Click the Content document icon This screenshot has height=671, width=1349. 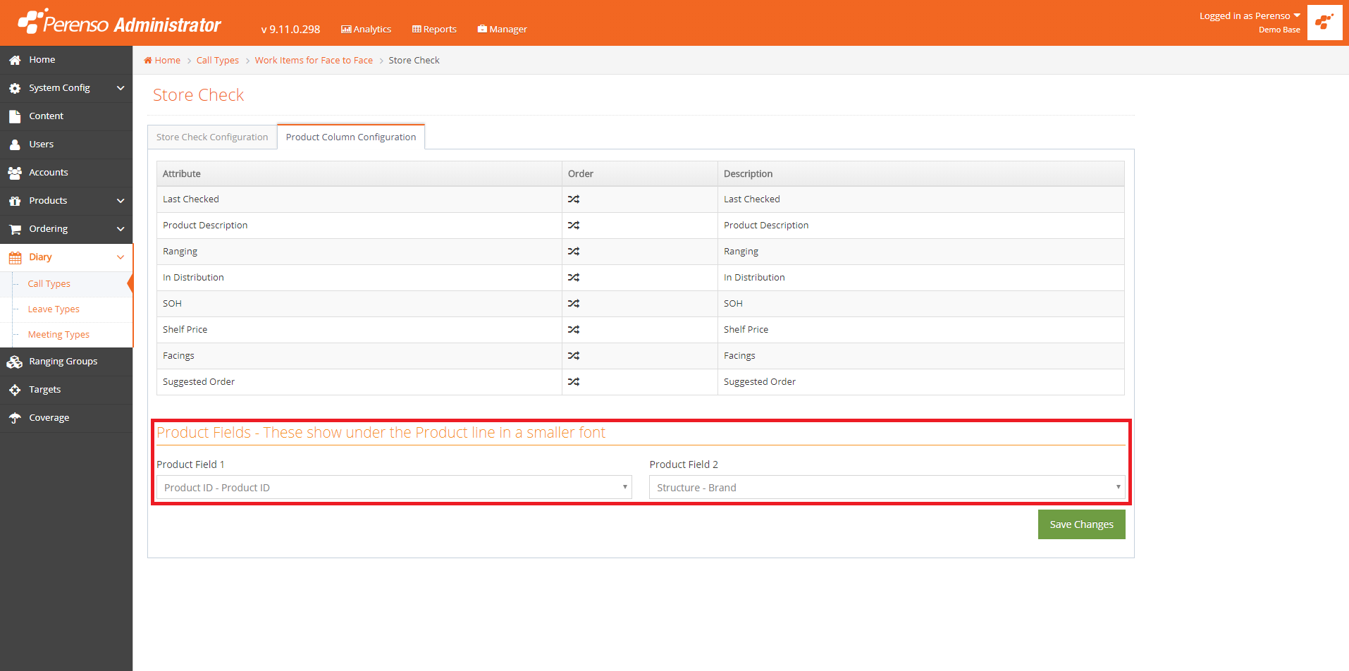[x=15, y=117]
